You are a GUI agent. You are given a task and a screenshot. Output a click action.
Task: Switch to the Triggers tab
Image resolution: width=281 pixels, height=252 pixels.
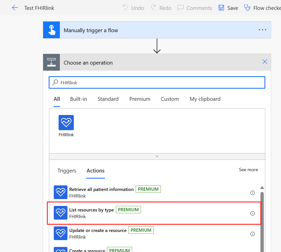tap(67, 171)
